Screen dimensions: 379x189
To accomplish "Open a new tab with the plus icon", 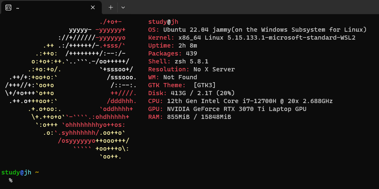I will point(111,8).
